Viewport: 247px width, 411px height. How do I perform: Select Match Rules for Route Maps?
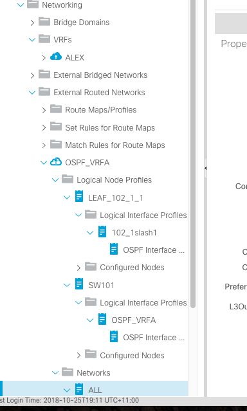[x=115, y=145]
